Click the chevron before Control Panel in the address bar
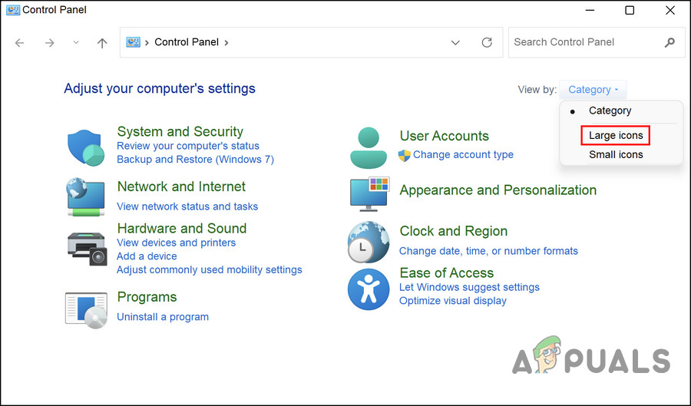 point(147,43)
